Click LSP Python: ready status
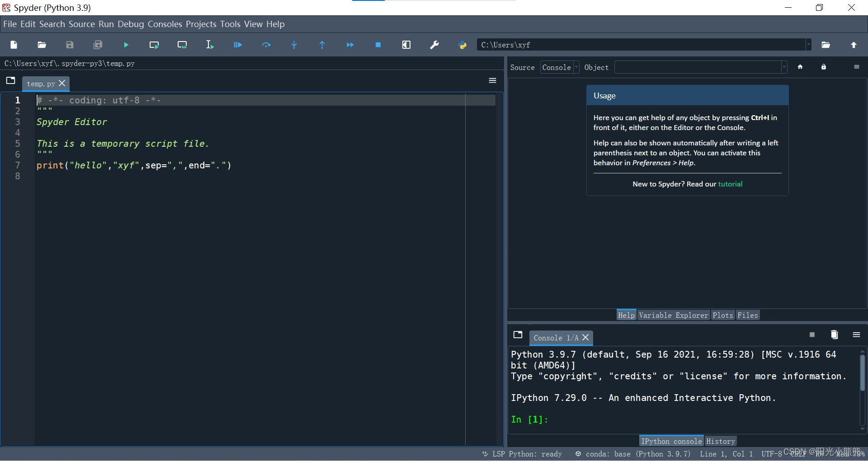Image resolution: width=868 pixels, height=461 pixels. (522, 454)
